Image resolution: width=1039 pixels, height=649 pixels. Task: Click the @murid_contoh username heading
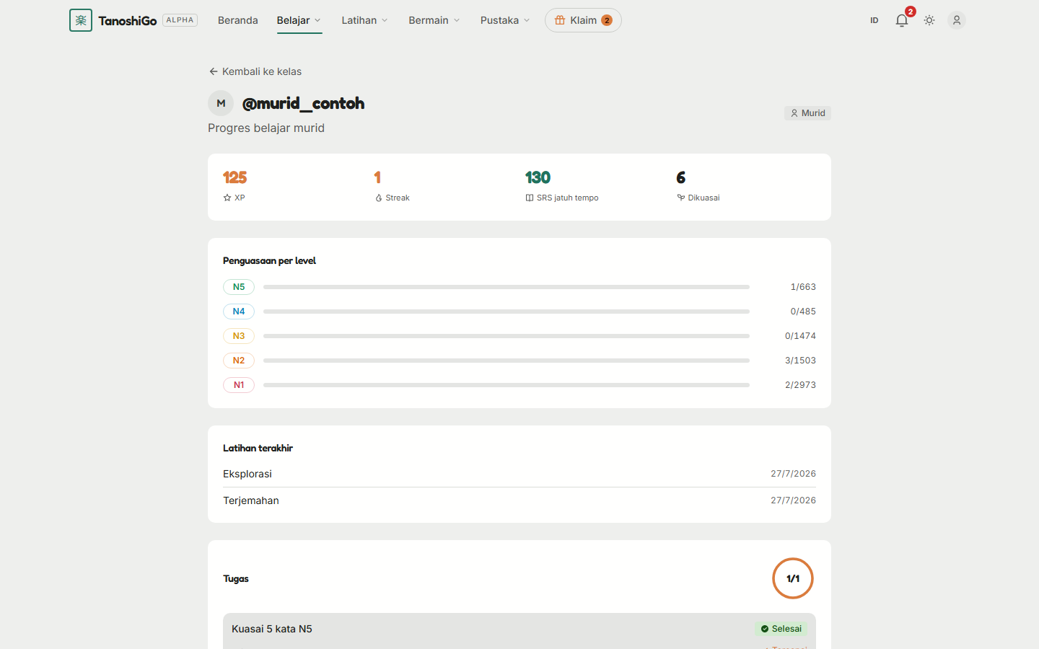coord(303,103)
